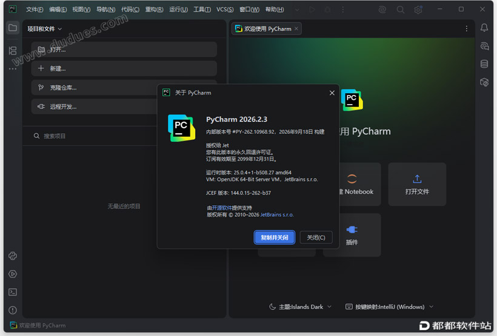Open IDE settings gear icon
Image resolution: width=497 pixels, height=336 pixels.
(x=418, y=10)
